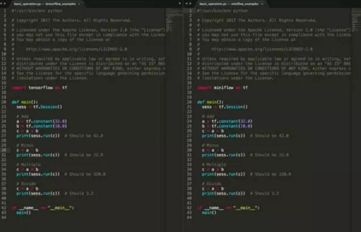
Task: Click '# Divide' comment in right pane
Action: 212,184
